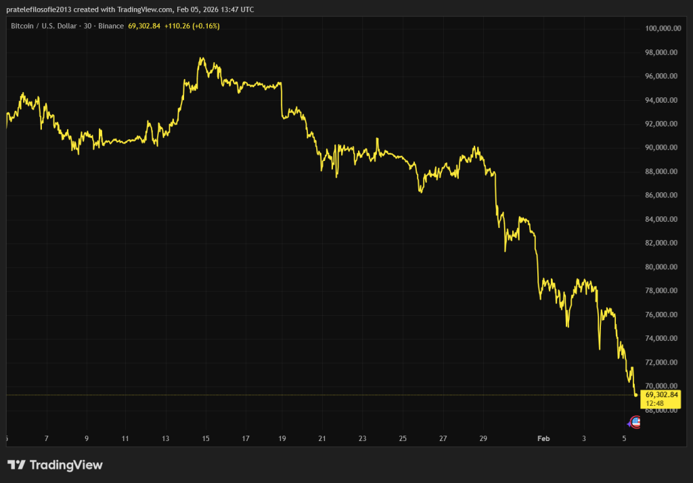693x483 pixels.
Task: Click the 29 date label on the time axis
Action: (x=483, y=438)
